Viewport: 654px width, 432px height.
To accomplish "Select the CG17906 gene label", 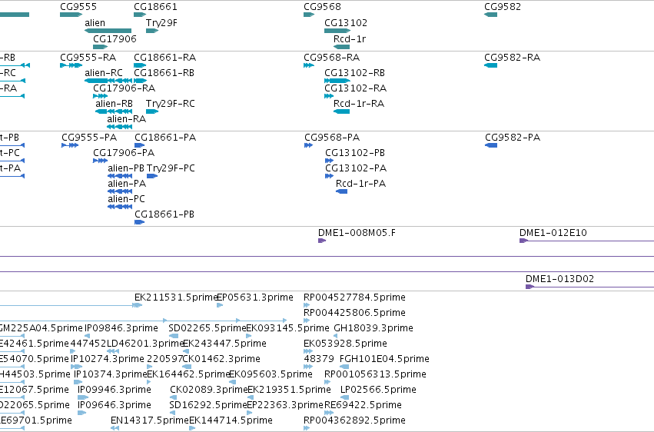I will click(115, 38).
